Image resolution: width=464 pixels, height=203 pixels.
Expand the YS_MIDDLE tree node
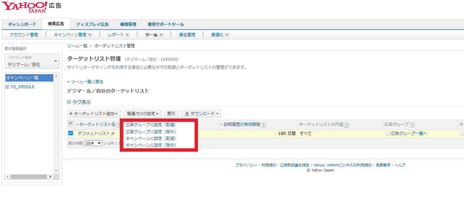[7, 87]
